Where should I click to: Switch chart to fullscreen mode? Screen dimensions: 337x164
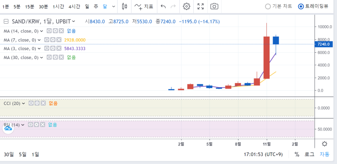click(201, 6)
